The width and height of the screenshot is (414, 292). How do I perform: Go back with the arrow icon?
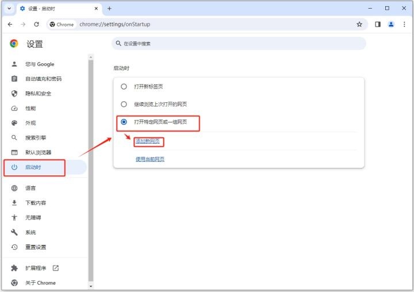(x=10, y=24)
